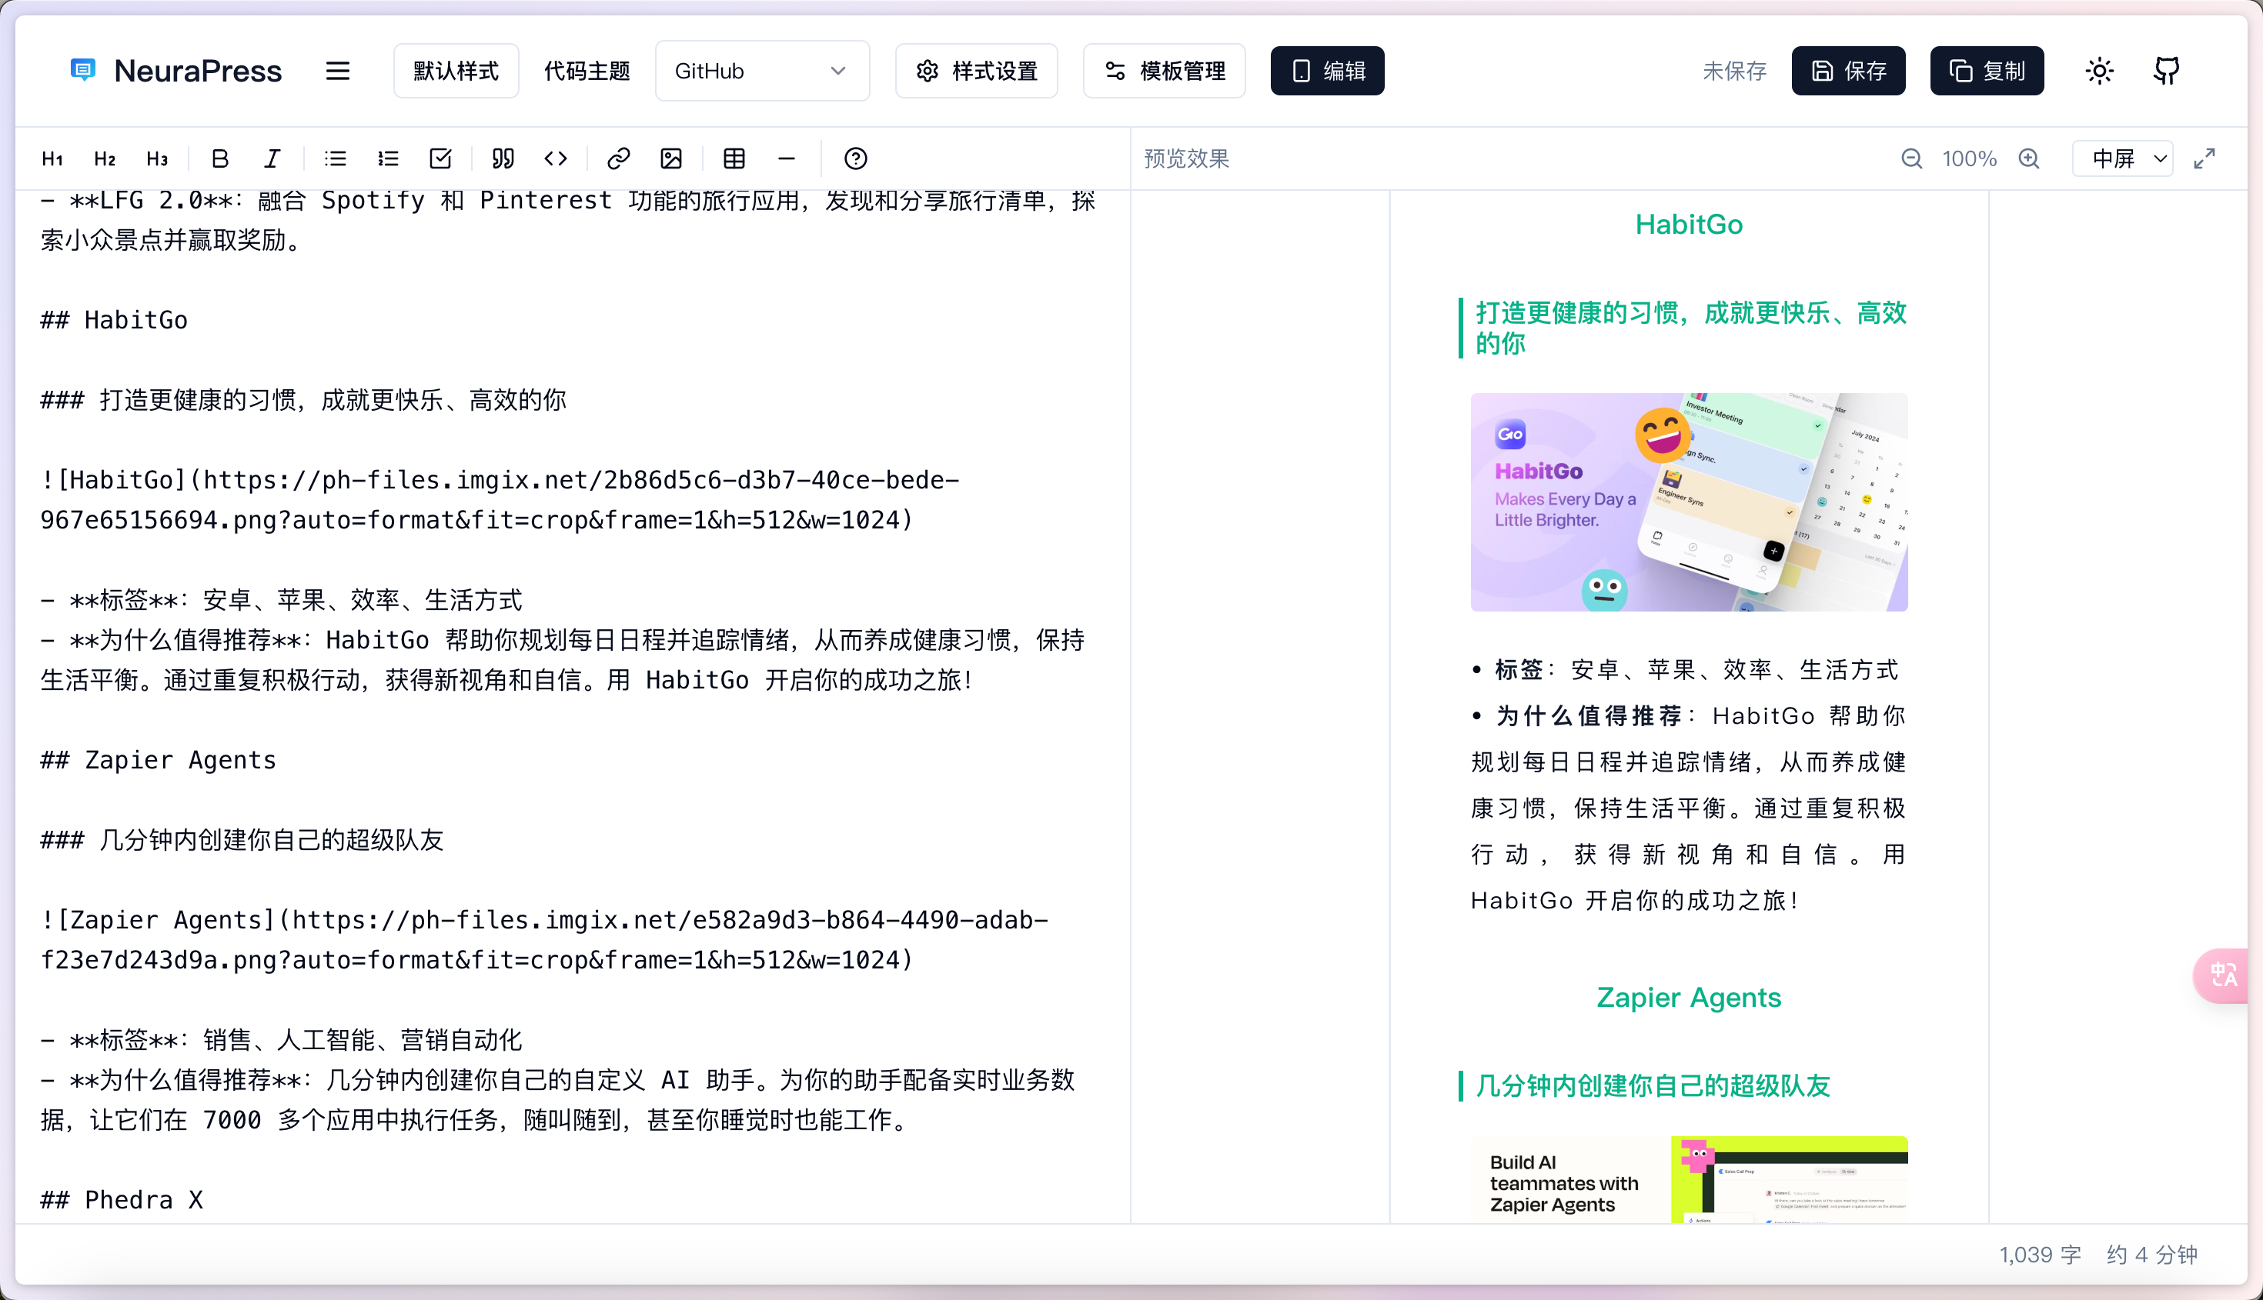Toggle fullscreen preview mode
This screenshot has width=2263, height=1300.
[2204, 159]
